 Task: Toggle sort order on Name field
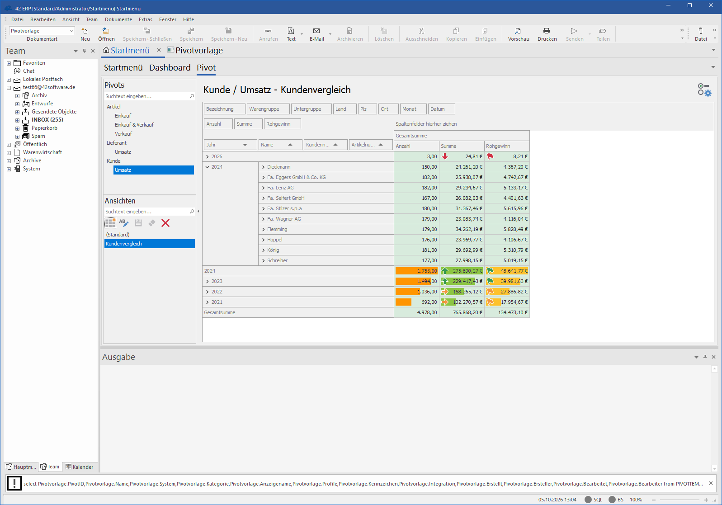click(x=290, y=145)
